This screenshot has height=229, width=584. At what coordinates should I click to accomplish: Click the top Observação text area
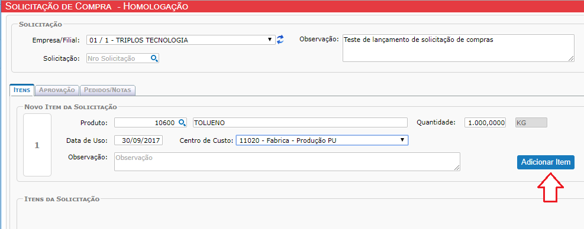point(459,48)
